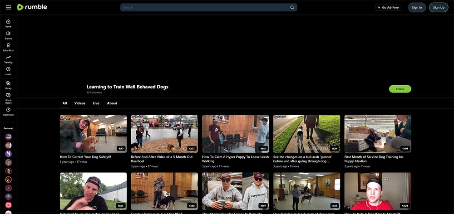Open first featured channel avatar
The width and height of the screenshot is (454, 214).
point(8,137)
